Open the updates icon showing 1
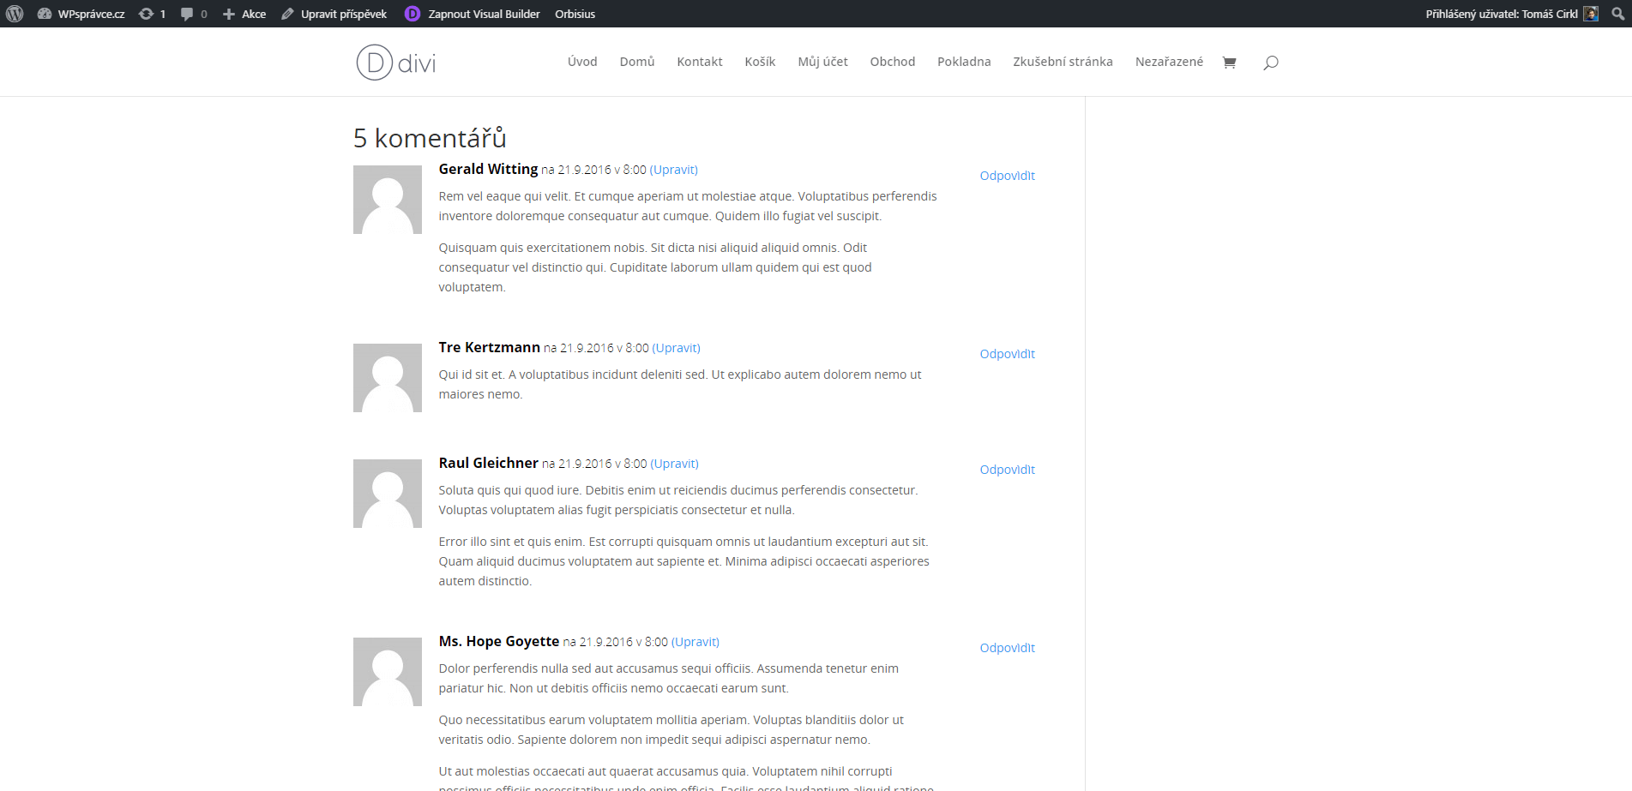This screenshot has width=1632, height=791. (x=152, y=14)
